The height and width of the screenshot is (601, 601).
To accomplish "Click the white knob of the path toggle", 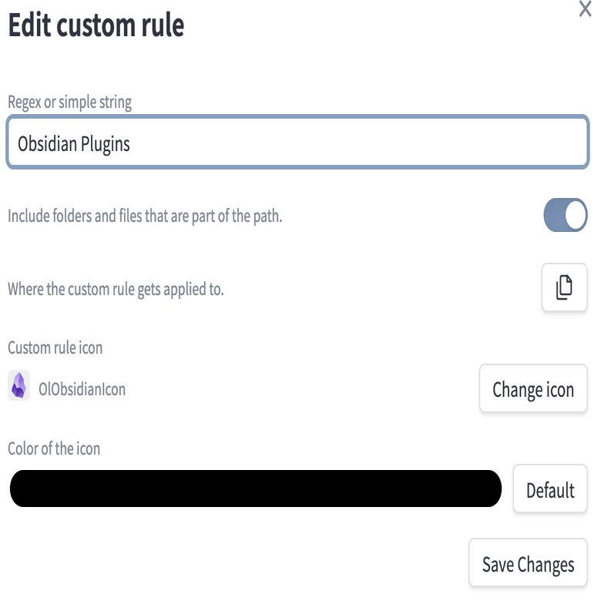I will coord(576,215).
